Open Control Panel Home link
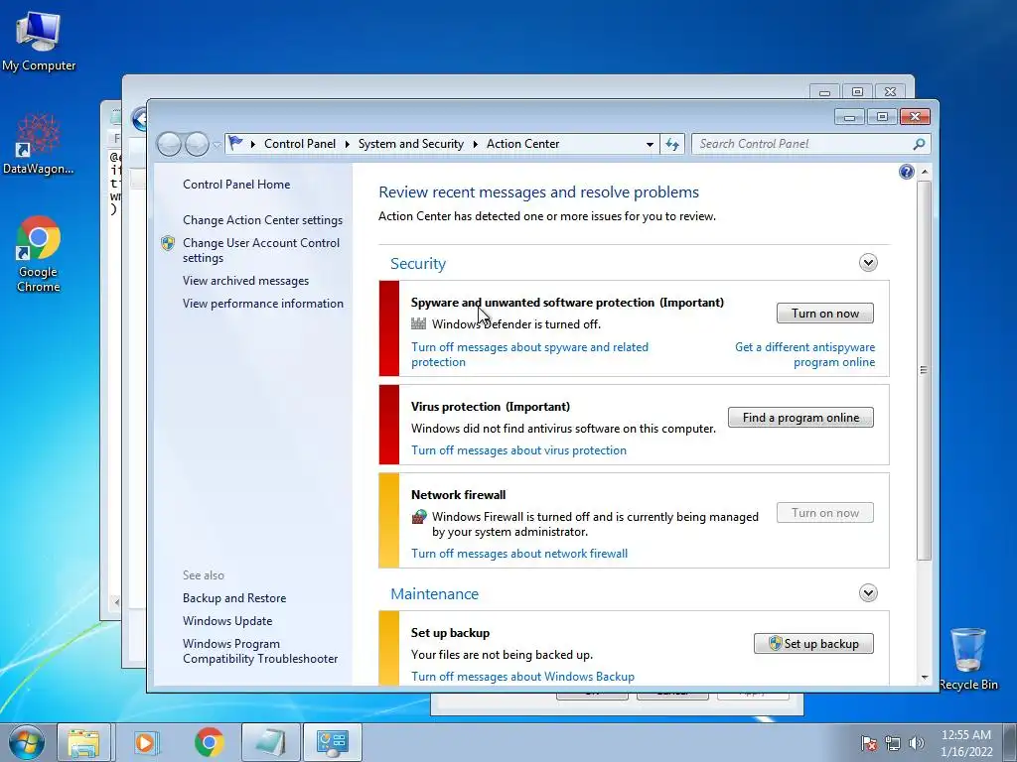The width and height of the screenshot is (1017, 762). point(236,185)
